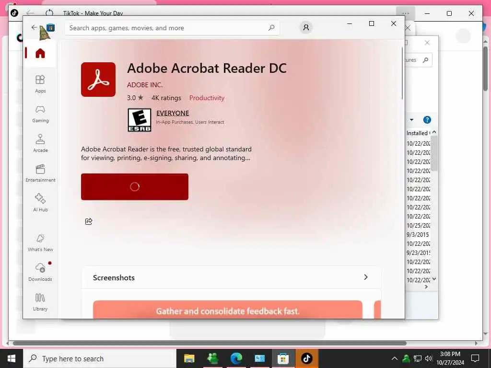The image size is (491, 368).
Task: Click the red loading install button
Action: point(135,187)
